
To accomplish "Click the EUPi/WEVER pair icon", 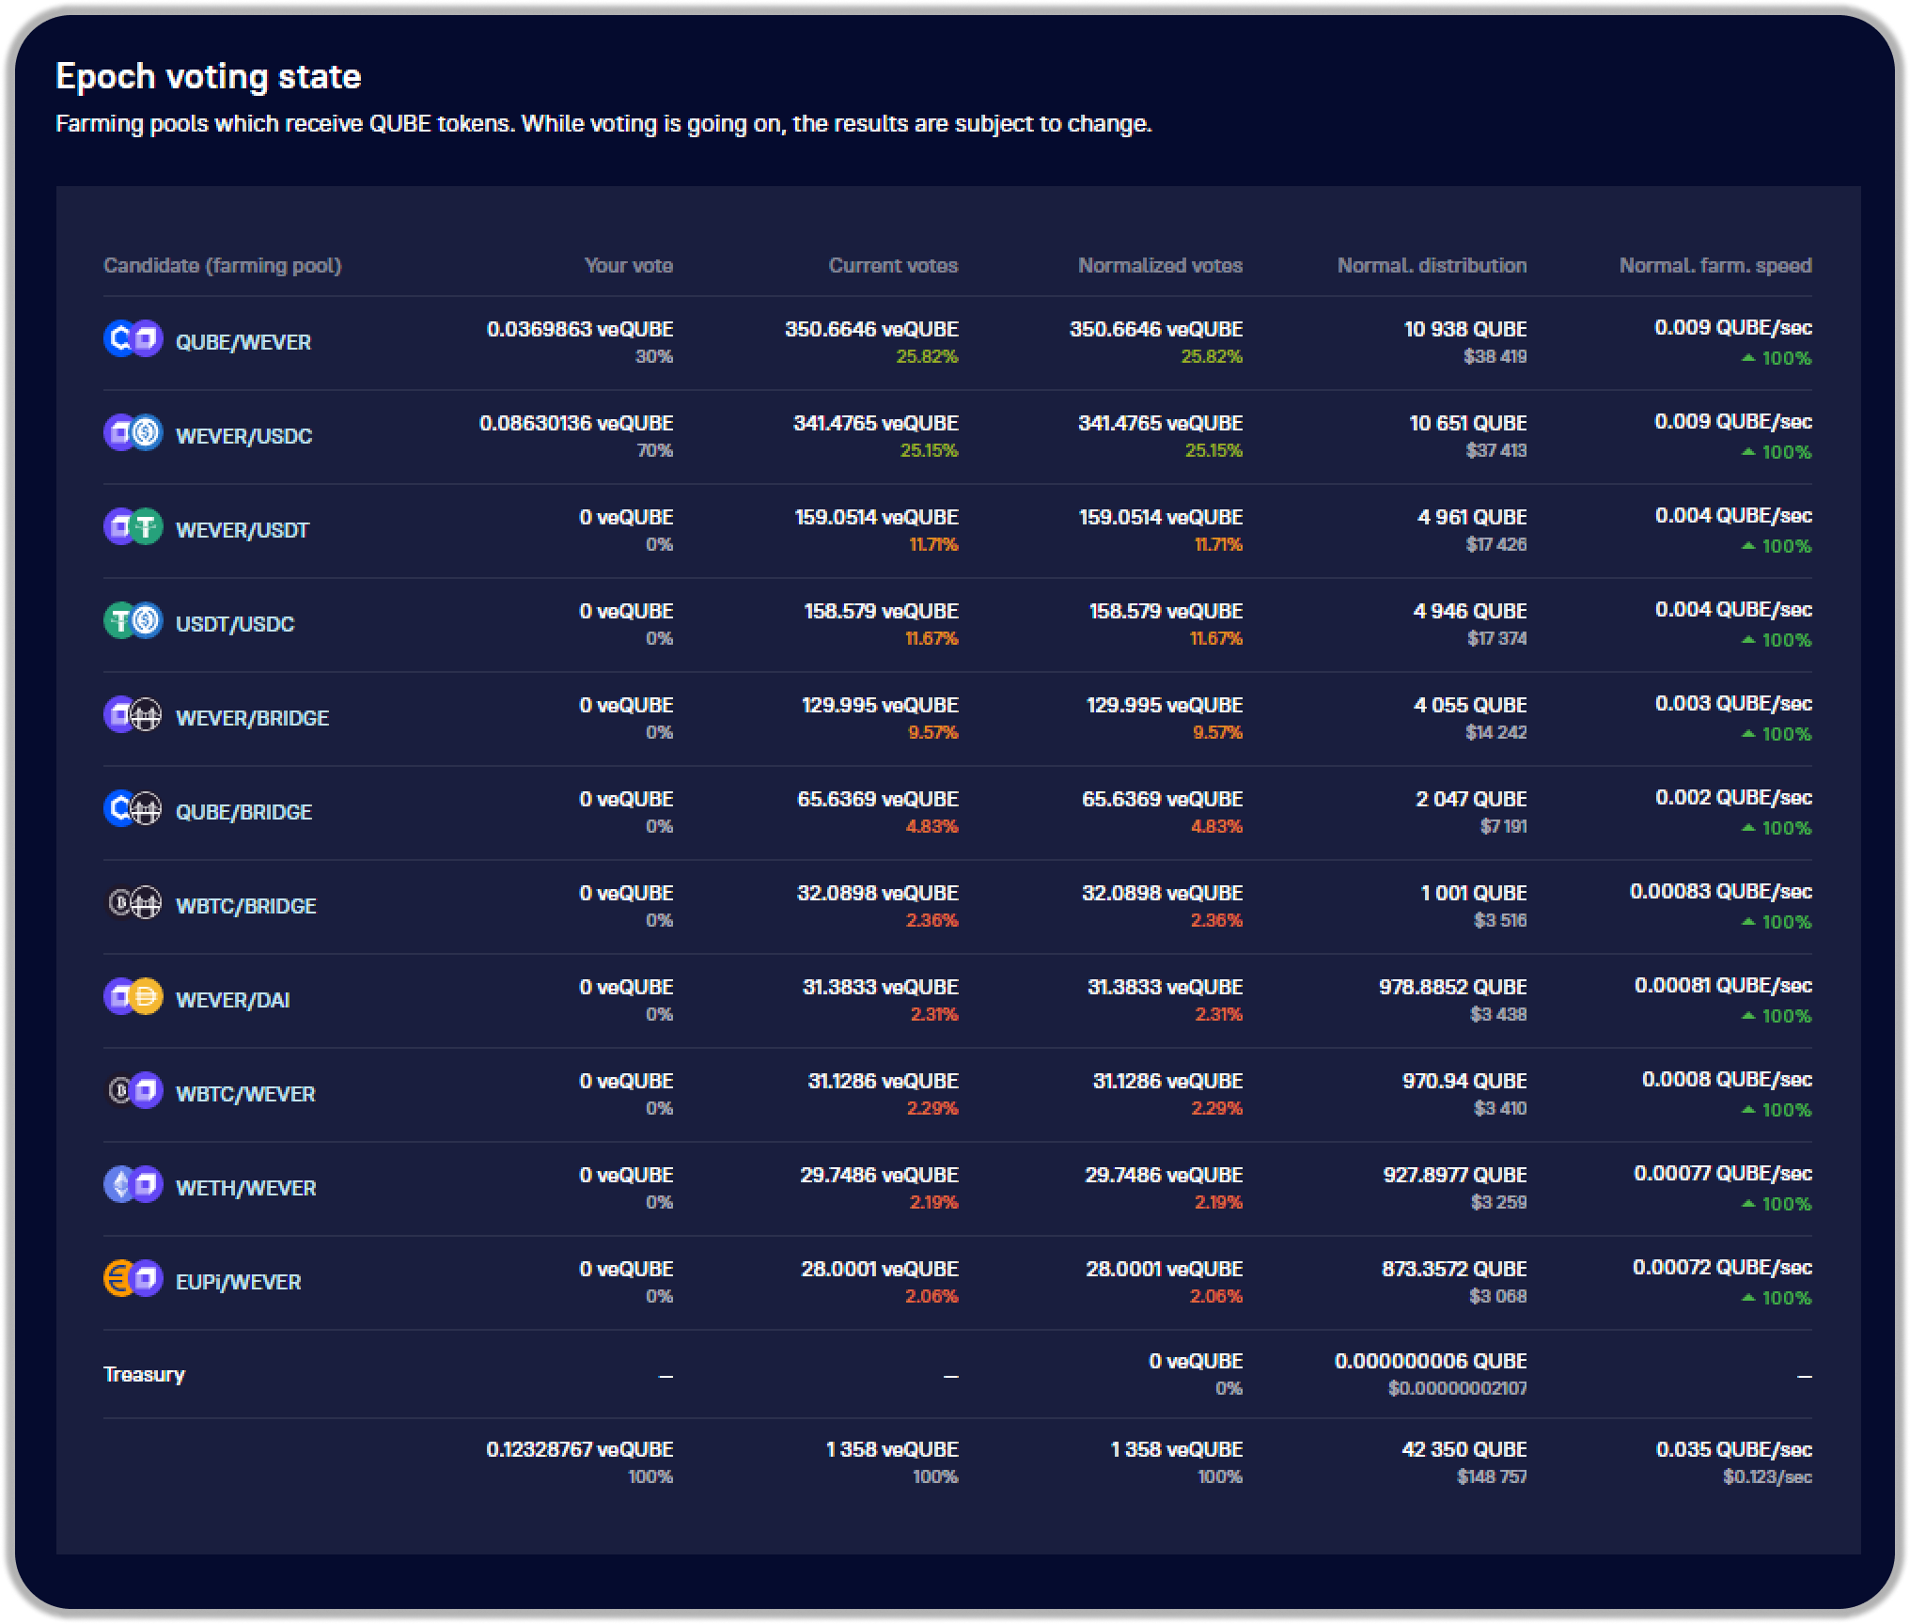I will [x=133, y=1279].
